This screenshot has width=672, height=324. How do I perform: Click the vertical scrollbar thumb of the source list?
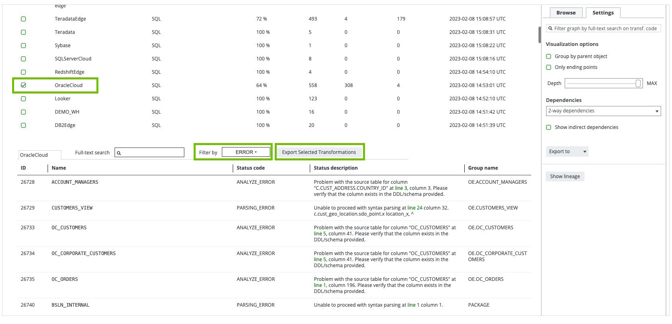point(539,35)
